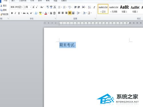This screenshot has height=107, width=143.
Task: Grow font size with the large A icon
Action: 33,7
